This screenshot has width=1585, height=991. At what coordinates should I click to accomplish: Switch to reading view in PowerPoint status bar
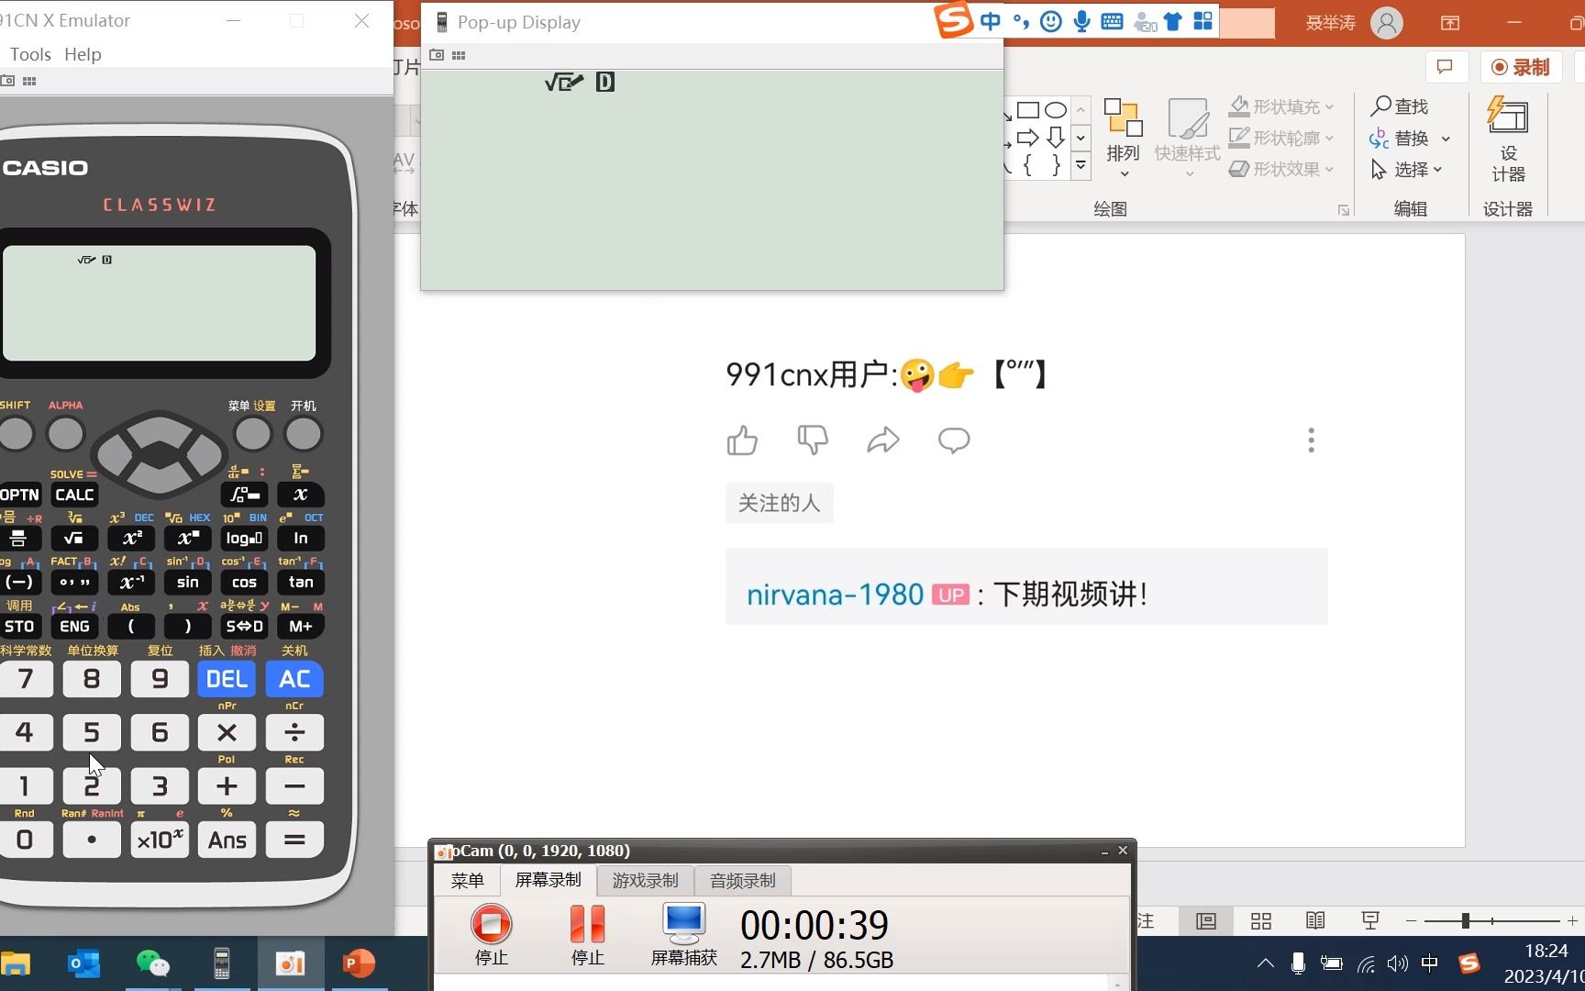(1315, 920)
